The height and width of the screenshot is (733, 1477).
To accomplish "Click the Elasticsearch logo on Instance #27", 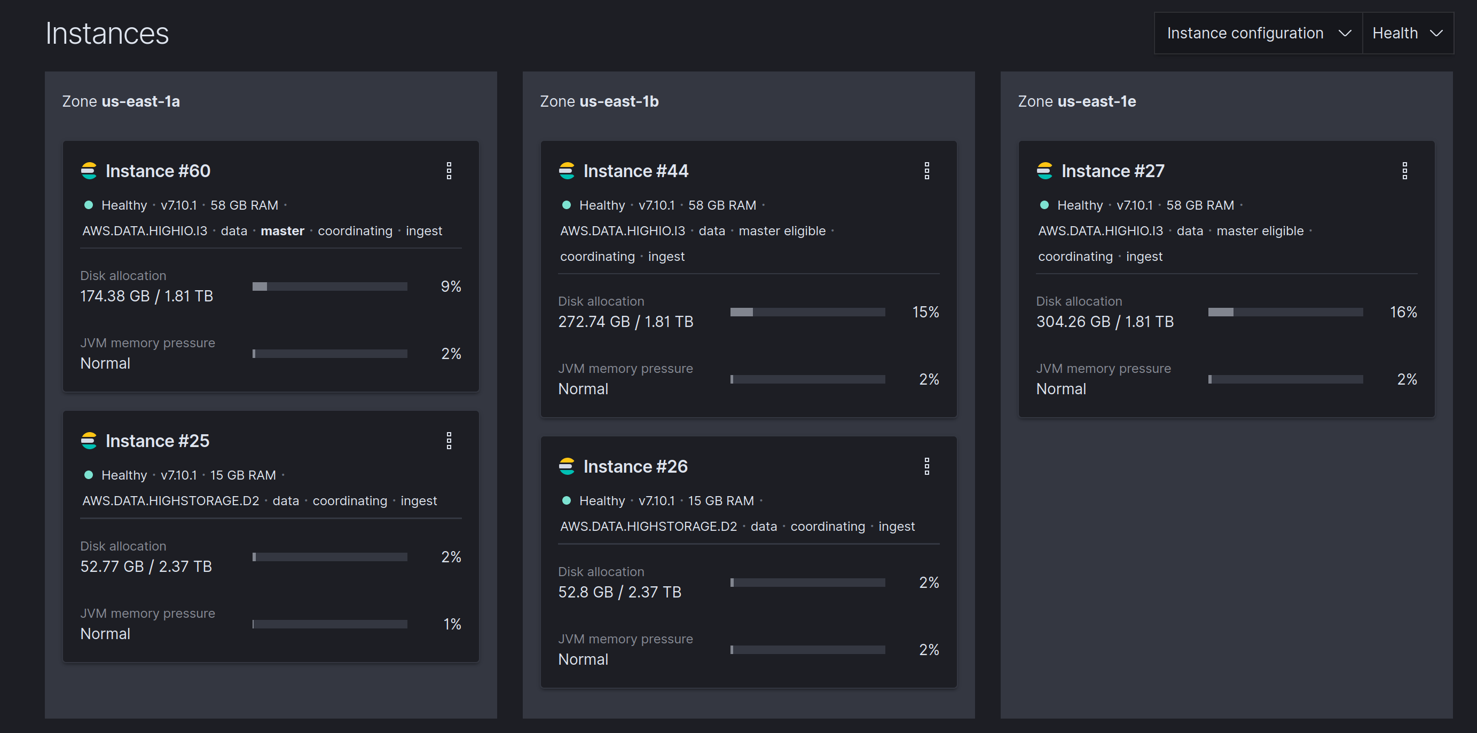I will (1044, 171).
